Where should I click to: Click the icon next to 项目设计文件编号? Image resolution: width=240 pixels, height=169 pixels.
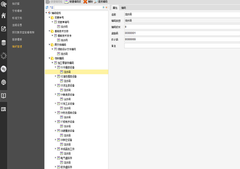[55, 49]
